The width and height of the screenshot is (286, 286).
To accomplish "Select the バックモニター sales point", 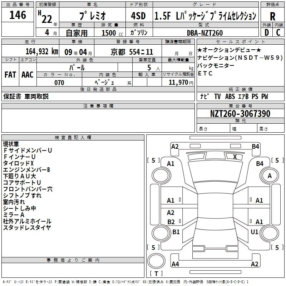I will coord(216,65).
